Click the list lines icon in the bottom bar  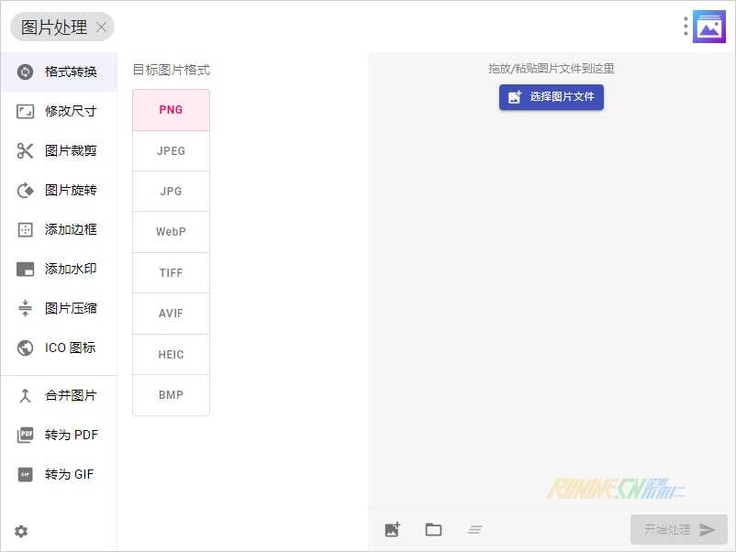point(474,529)
